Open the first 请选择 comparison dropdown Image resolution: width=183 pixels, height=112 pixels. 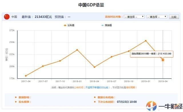pos(134,17)
